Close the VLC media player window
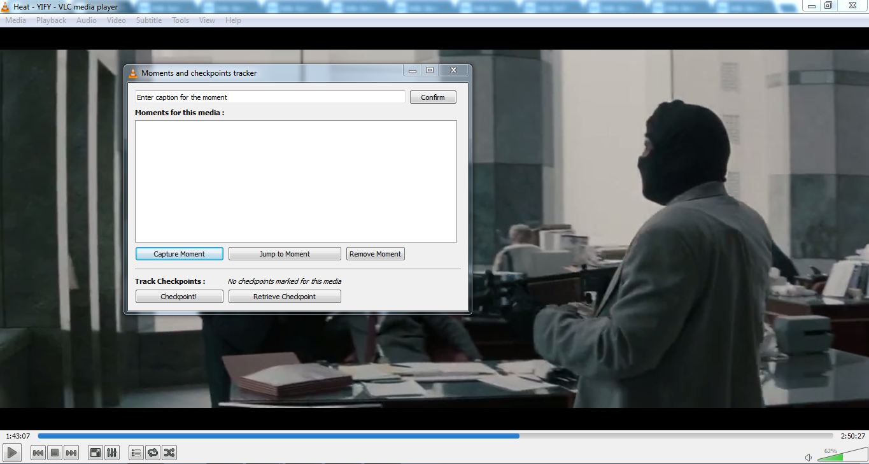This screenshot has height=464, width=869. point(852,6)
